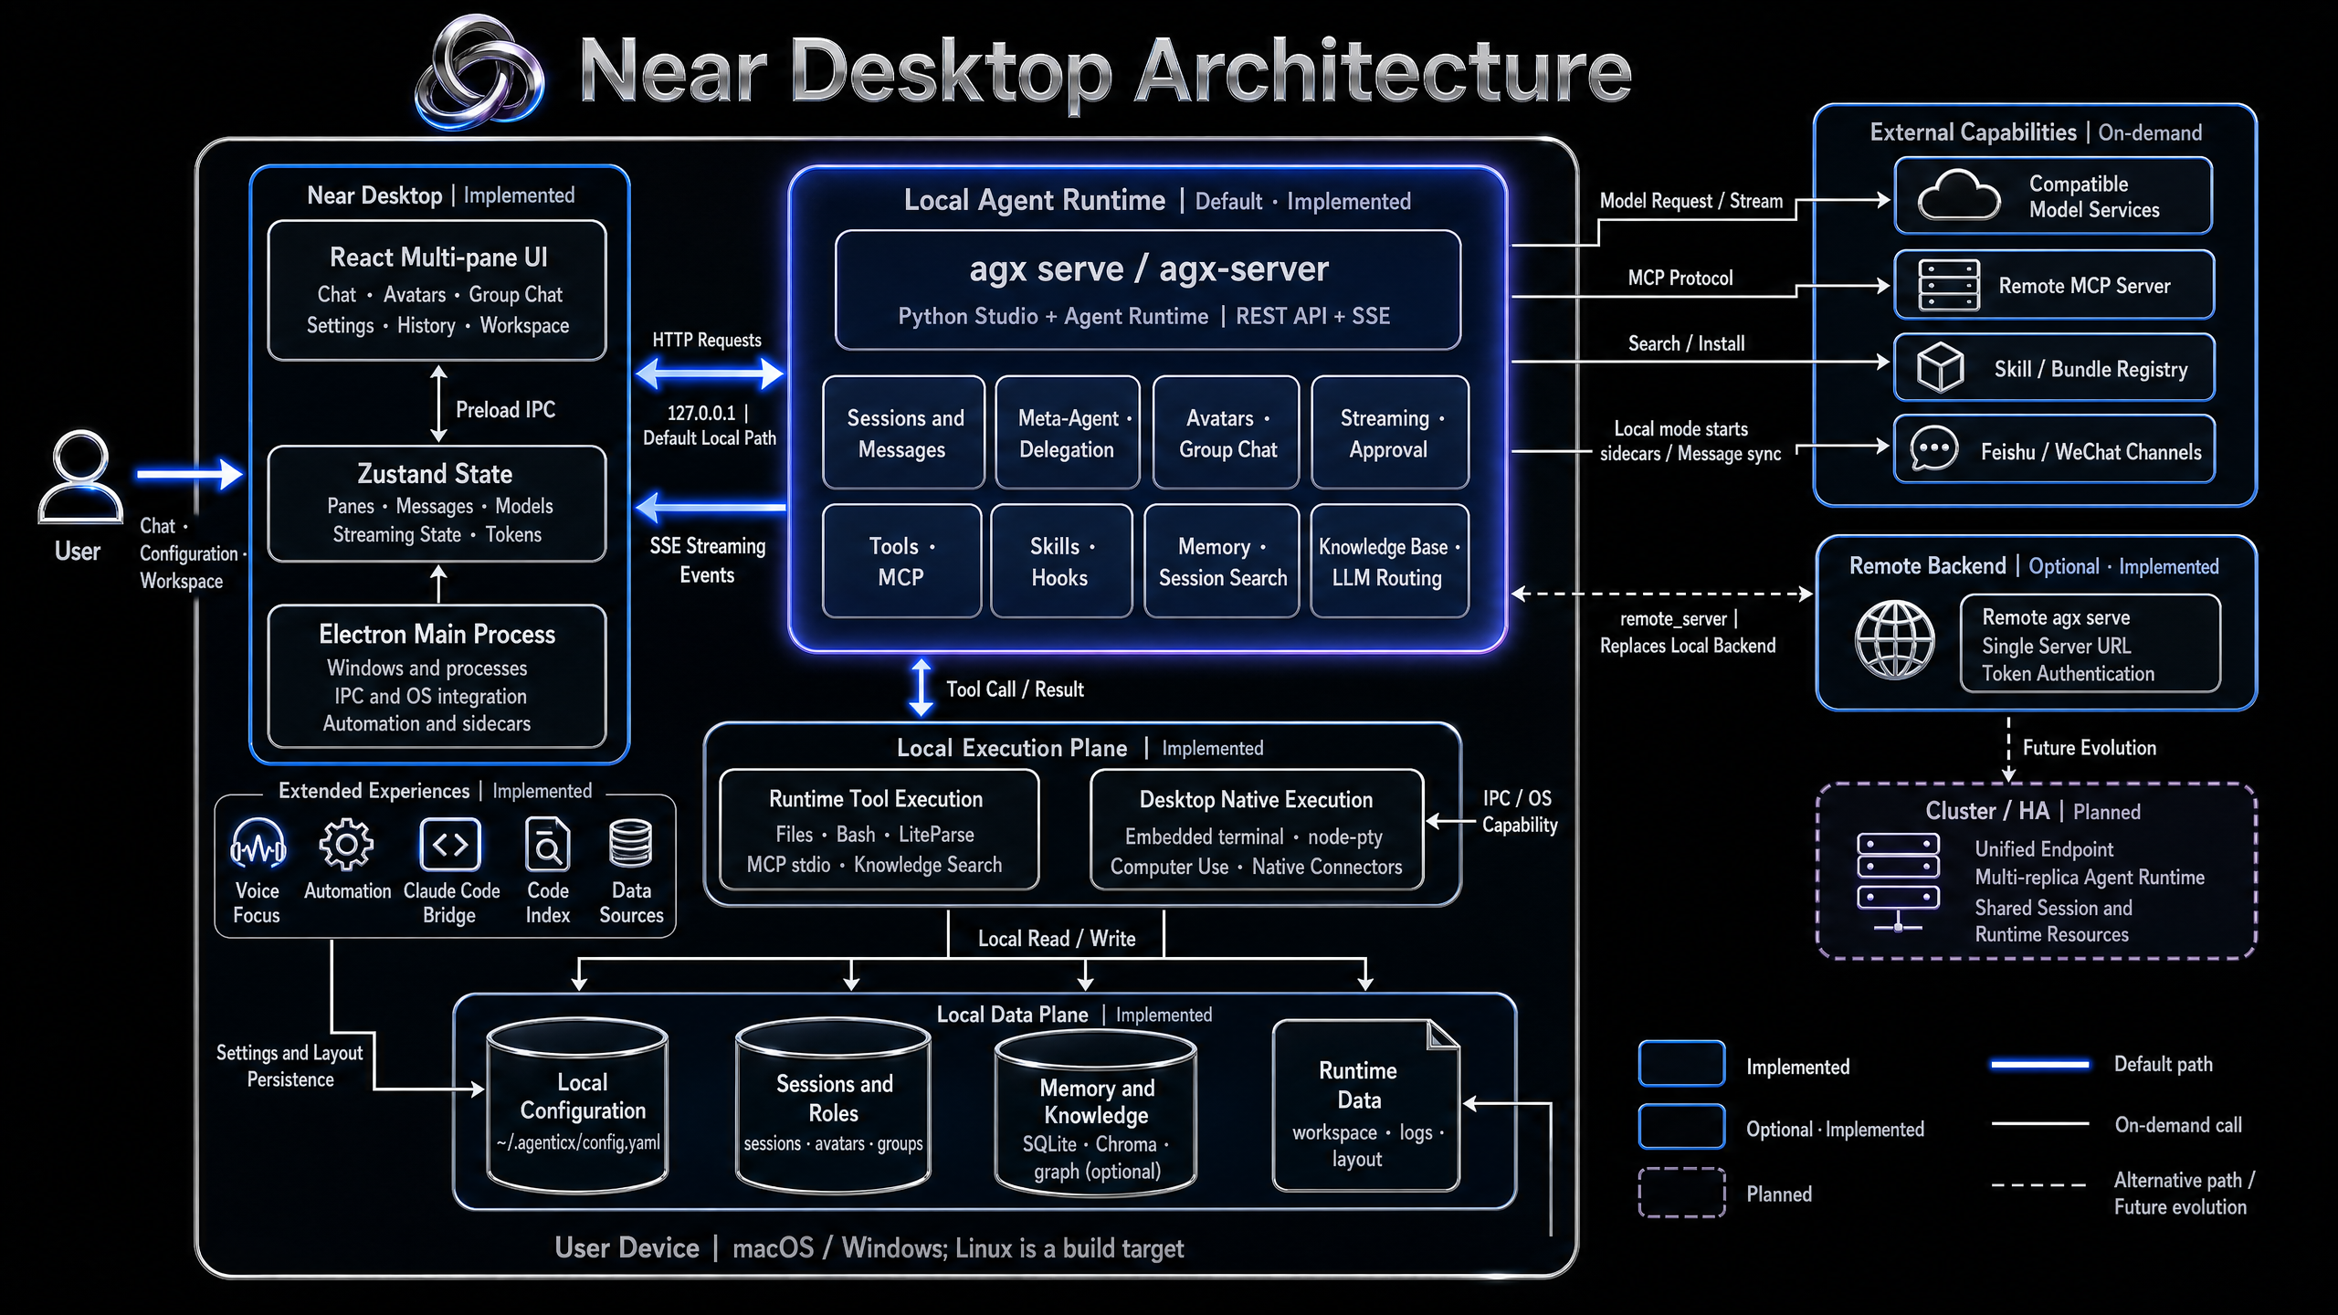Click the Remote agx serve details box
This screenshot has height=1315, width=2338.
(2091, 644)
